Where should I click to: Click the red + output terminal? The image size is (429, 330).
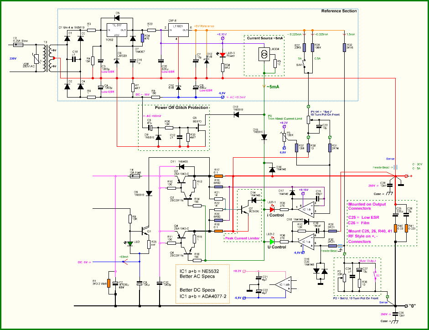407,176
